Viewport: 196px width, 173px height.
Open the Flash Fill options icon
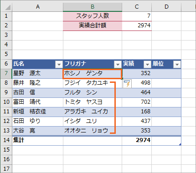pyautogui.click(x=127, y=84)
